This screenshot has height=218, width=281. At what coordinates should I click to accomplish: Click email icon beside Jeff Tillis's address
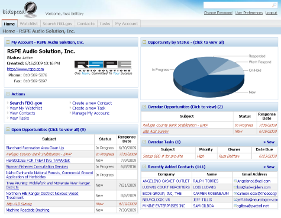tap(235, 200)
